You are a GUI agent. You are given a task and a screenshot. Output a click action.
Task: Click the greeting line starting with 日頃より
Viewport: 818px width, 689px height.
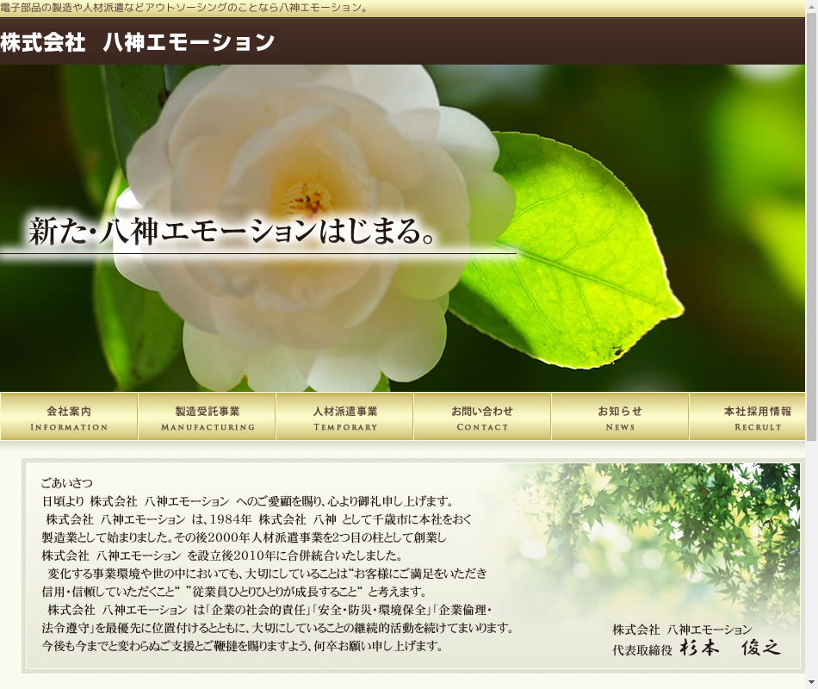[x=247, y=501]
